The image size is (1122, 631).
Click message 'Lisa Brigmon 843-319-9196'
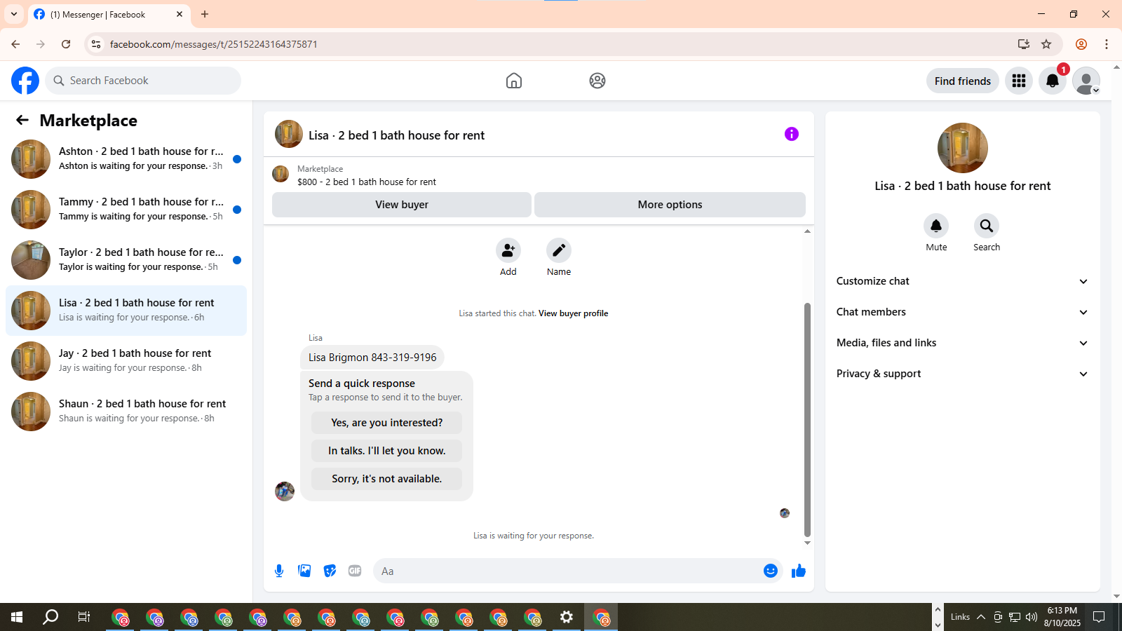372,358
